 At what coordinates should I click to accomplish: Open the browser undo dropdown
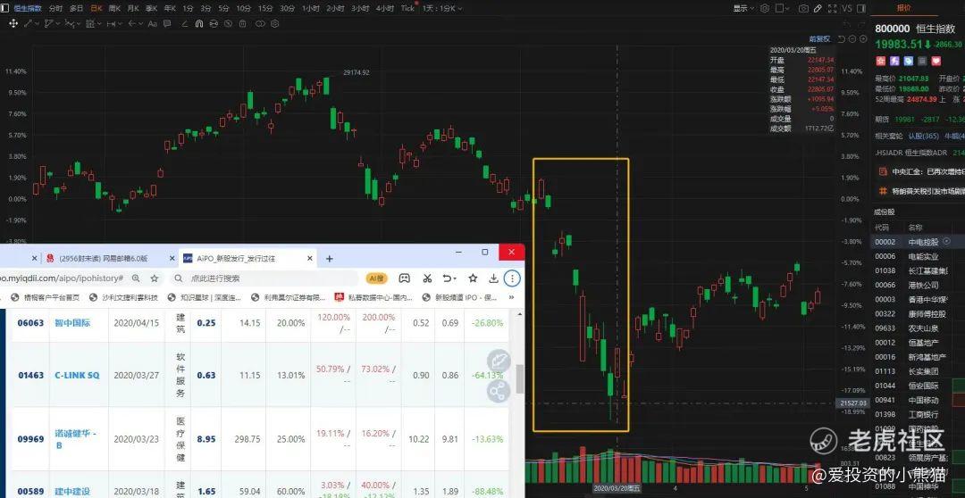tap(450, 278)
